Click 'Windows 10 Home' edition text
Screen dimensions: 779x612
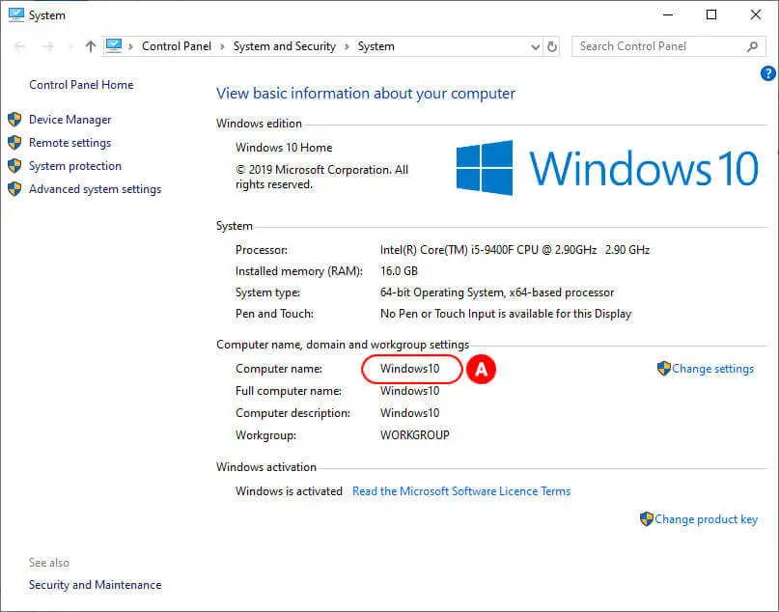(x=284, y=148)
